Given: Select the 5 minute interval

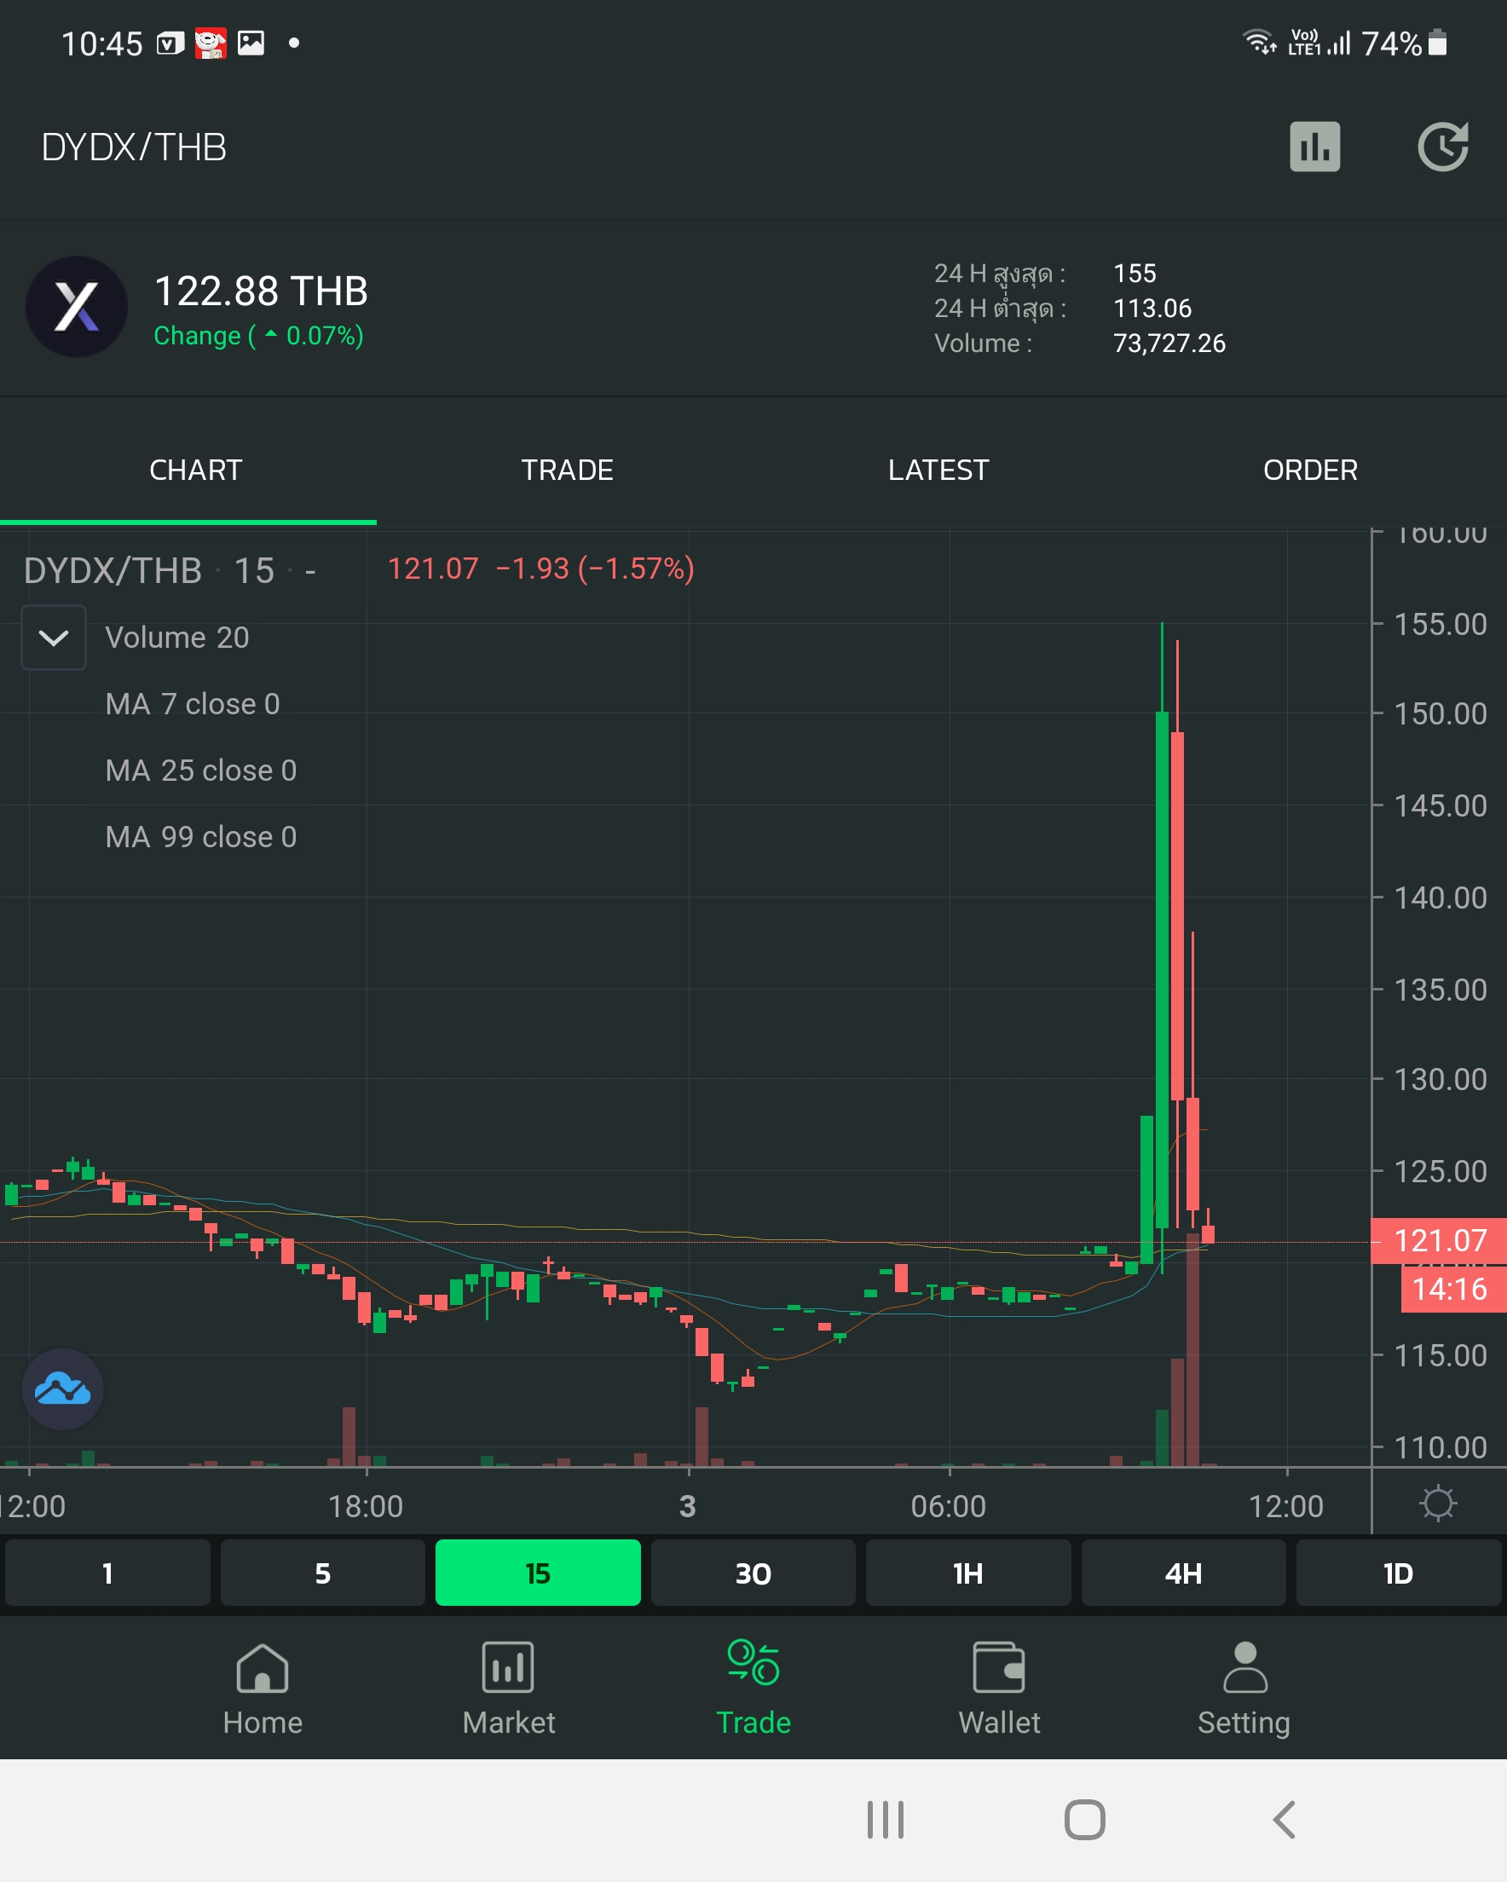Looking at the screenshot, I should point(323,1572).
